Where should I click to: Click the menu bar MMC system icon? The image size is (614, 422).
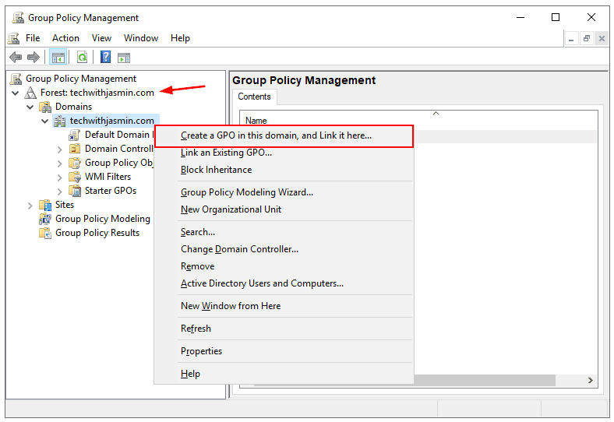14,38
